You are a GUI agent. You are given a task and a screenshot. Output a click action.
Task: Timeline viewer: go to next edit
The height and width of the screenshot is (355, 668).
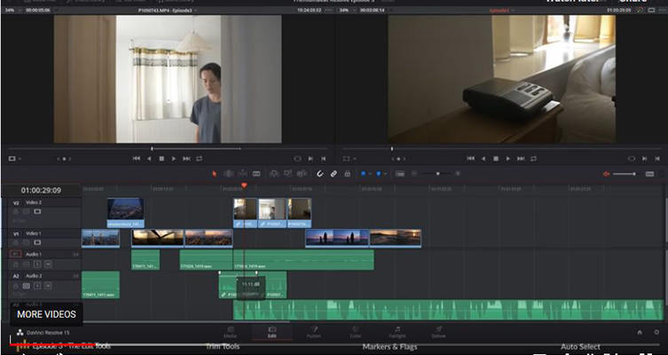521,159
